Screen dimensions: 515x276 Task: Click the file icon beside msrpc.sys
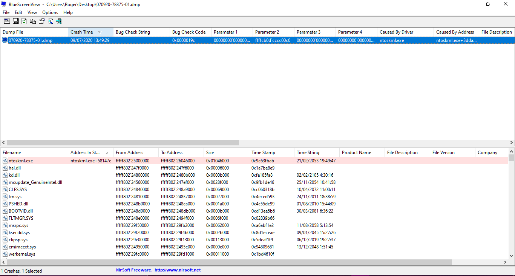(x=5, y=225)
